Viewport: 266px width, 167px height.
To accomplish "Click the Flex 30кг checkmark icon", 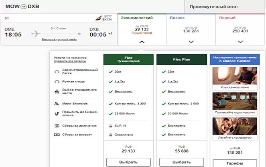I will coord(111,72).
